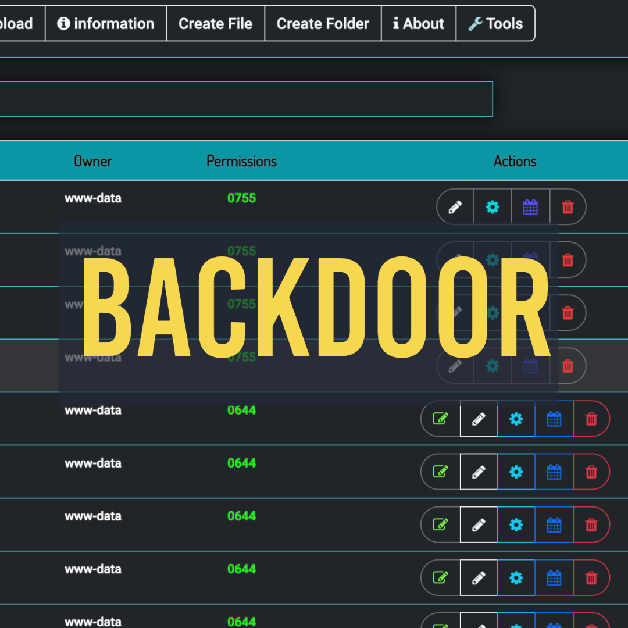Click the partially visible Upload button
The height and width of the screenshot is (628, 628).
22,23
